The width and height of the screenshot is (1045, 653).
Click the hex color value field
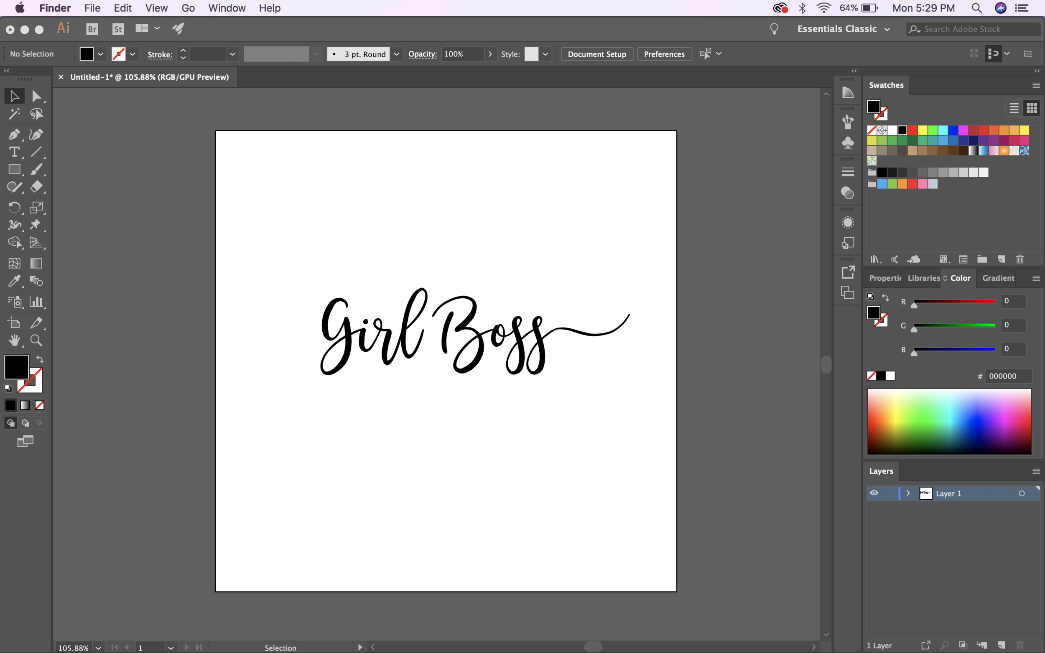[1008, 376]
